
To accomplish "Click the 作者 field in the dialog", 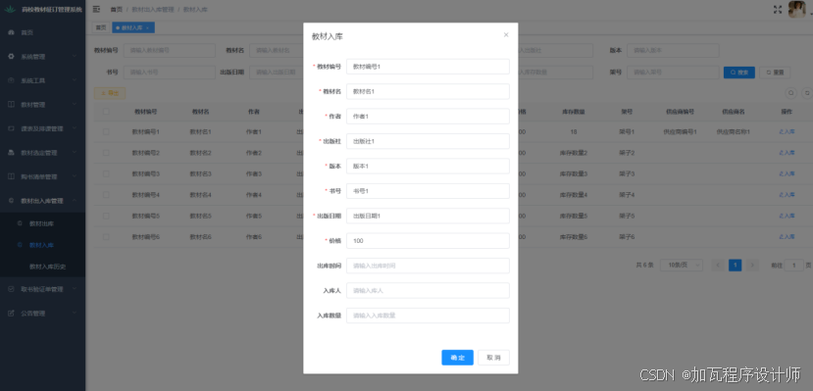I will coord(428,116).
